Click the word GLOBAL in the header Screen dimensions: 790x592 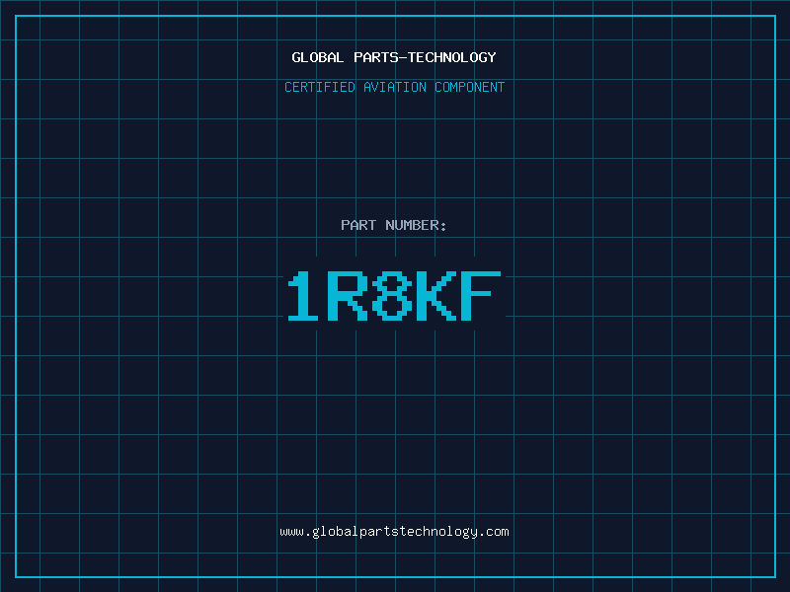(318, 57)
